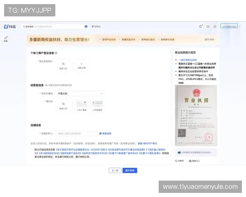Click the help icon beside 个体工商户营业信息
The image size is (246, 197).
56,53
